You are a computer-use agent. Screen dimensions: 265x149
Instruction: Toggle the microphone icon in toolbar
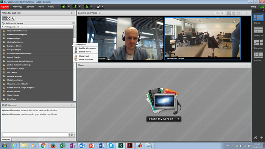[x=75, y=6]
